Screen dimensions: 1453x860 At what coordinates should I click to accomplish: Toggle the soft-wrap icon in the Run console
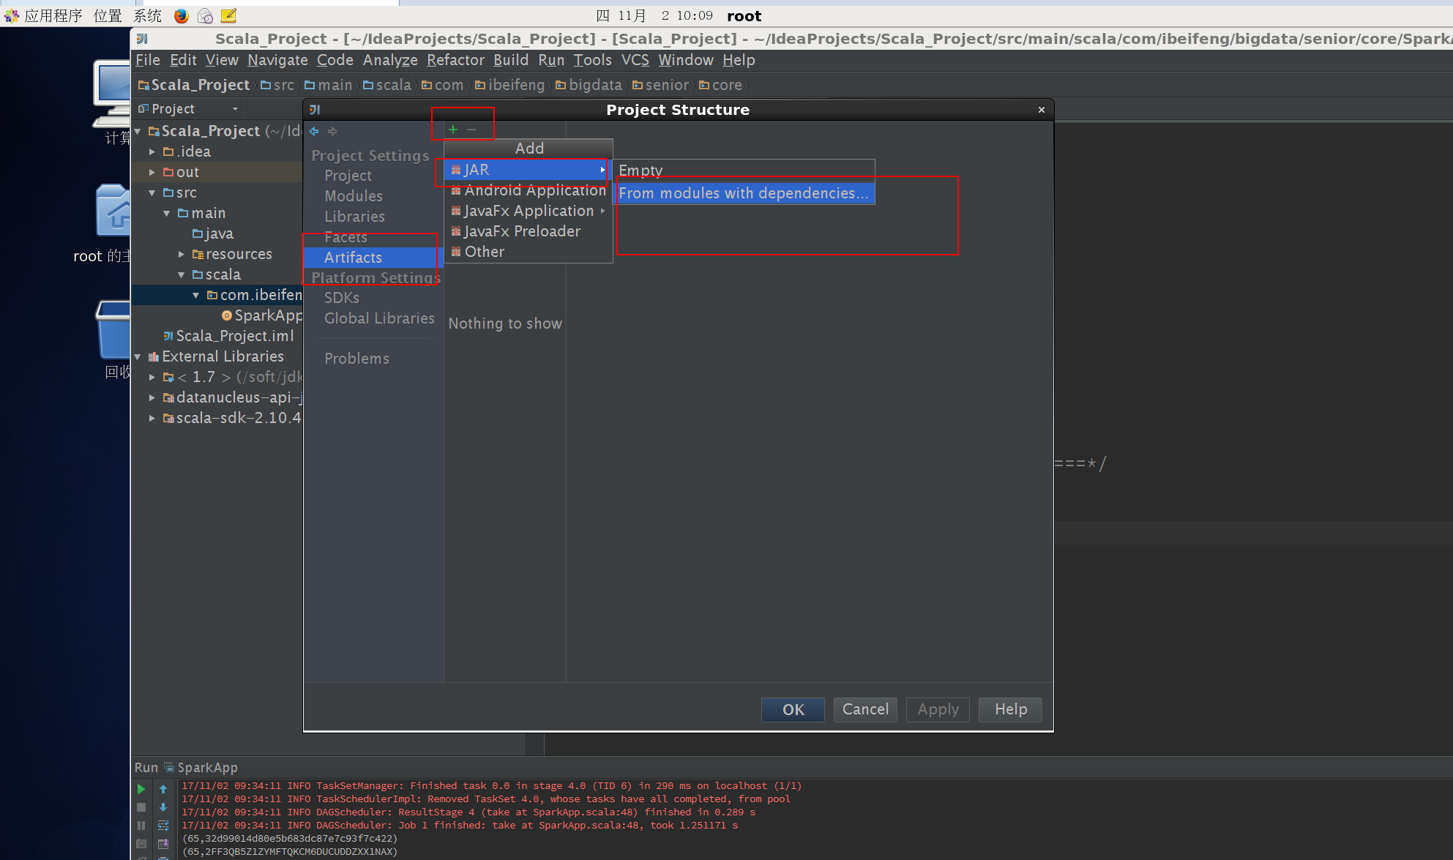tap(163, 826)
